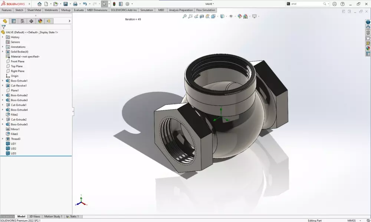Open the Sheet Metal ribbon tab

pos(34,10)
